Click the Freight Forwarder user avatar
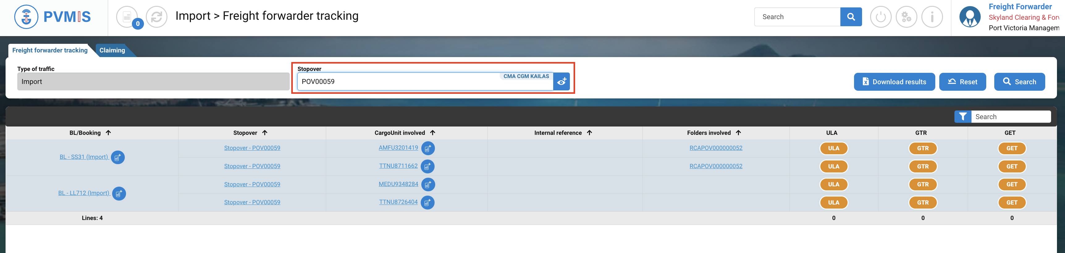Viewport: 1065px width, 253px height. pyautogui.click(x=970, y=17)
